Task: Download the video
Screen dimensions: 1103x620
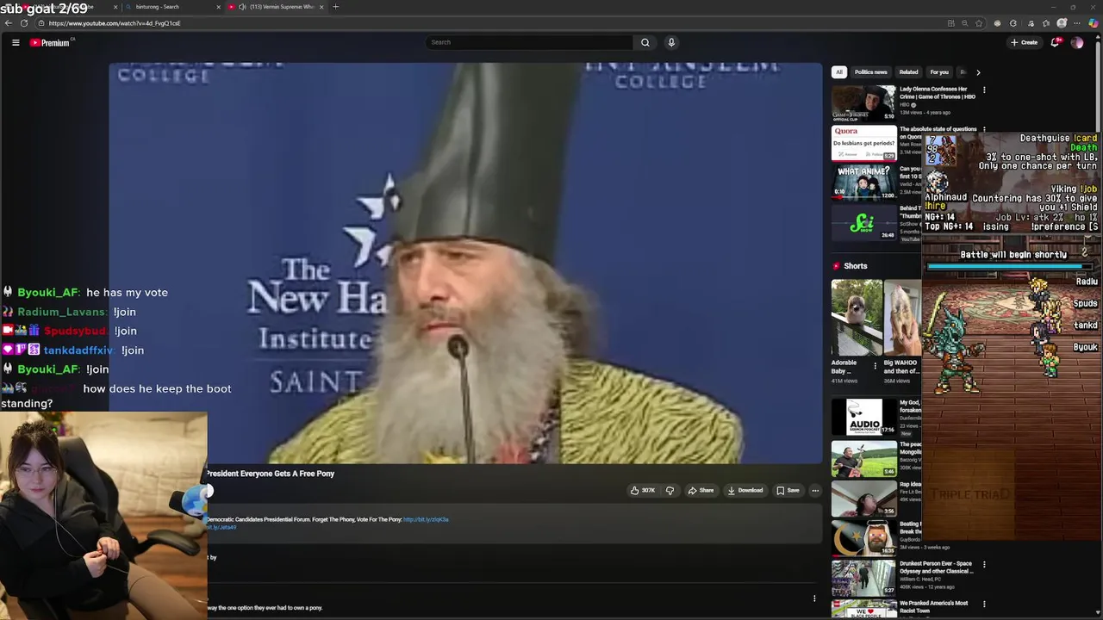Action: tap(745, 490)
